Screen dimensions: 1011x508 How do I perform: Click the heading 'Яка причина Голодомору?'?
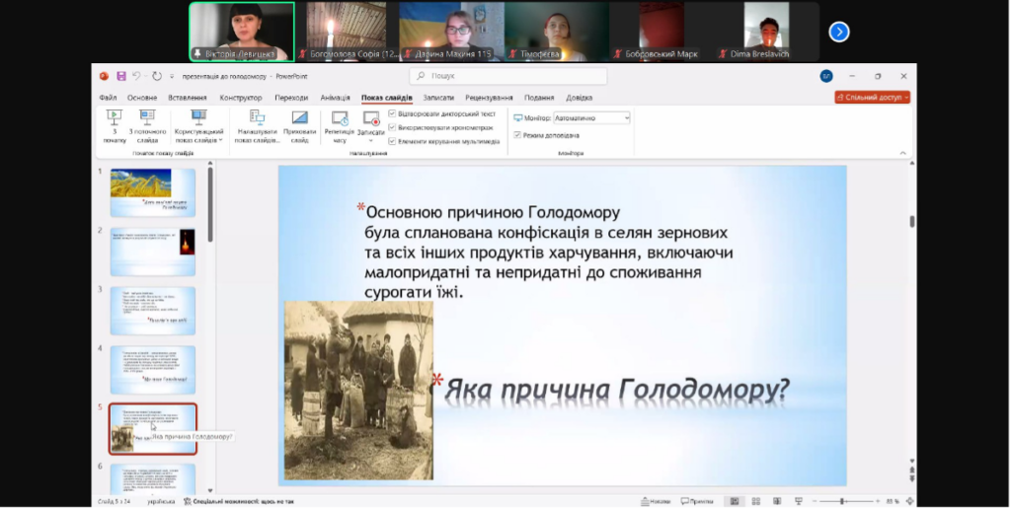click(617, 390)
